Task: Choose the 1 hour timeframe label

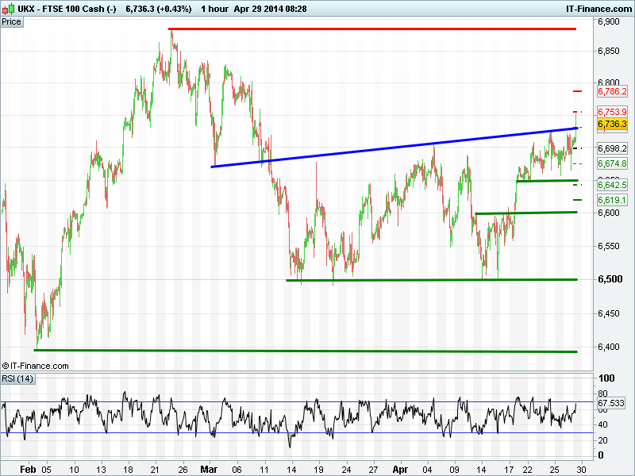Action: click(x=214, y=9)
